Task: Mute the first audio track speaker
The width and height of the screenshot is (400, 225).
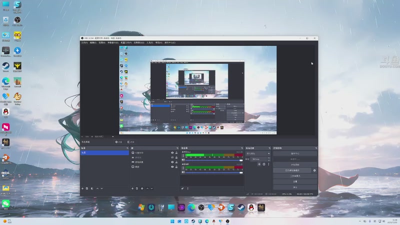Action: pyautogui.click(x=183, y=160)
